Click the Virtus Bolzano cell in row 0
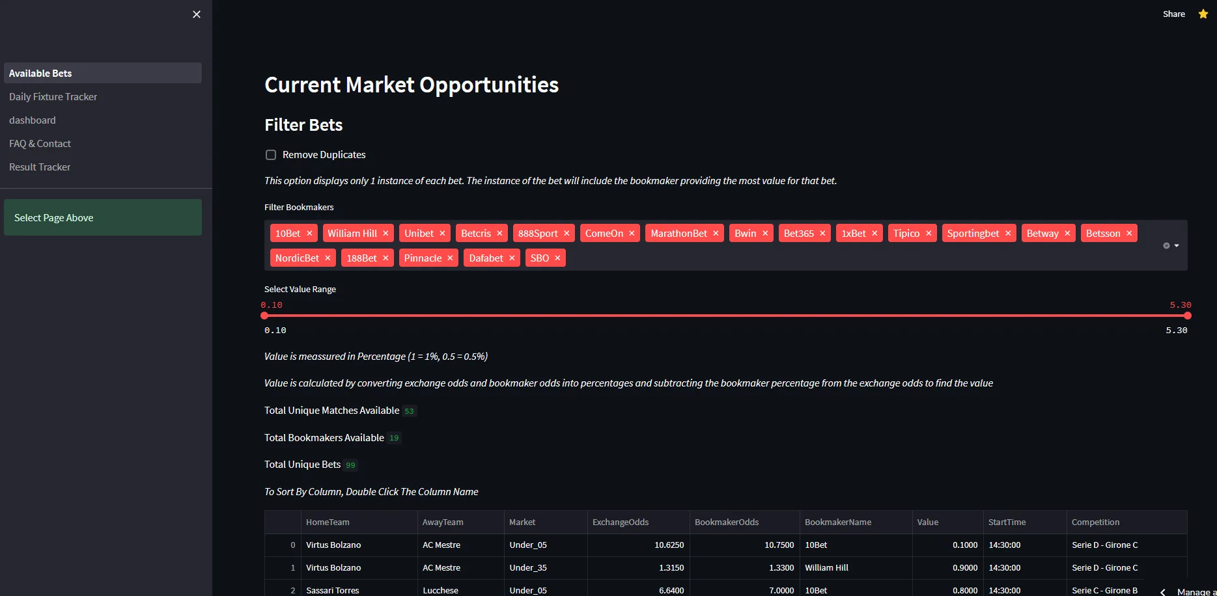The width and height of the screenshot is (1217, 596). tap(333, 545)
